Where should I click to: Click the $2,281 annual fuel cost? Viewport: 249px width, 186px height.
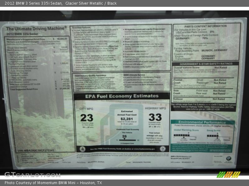click(126, 119)
